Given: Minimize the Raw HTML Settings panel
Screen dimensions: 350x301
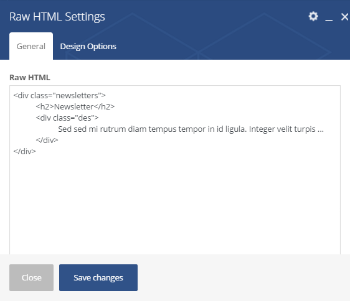Looking at the screenshot, I should click(329, 17).
